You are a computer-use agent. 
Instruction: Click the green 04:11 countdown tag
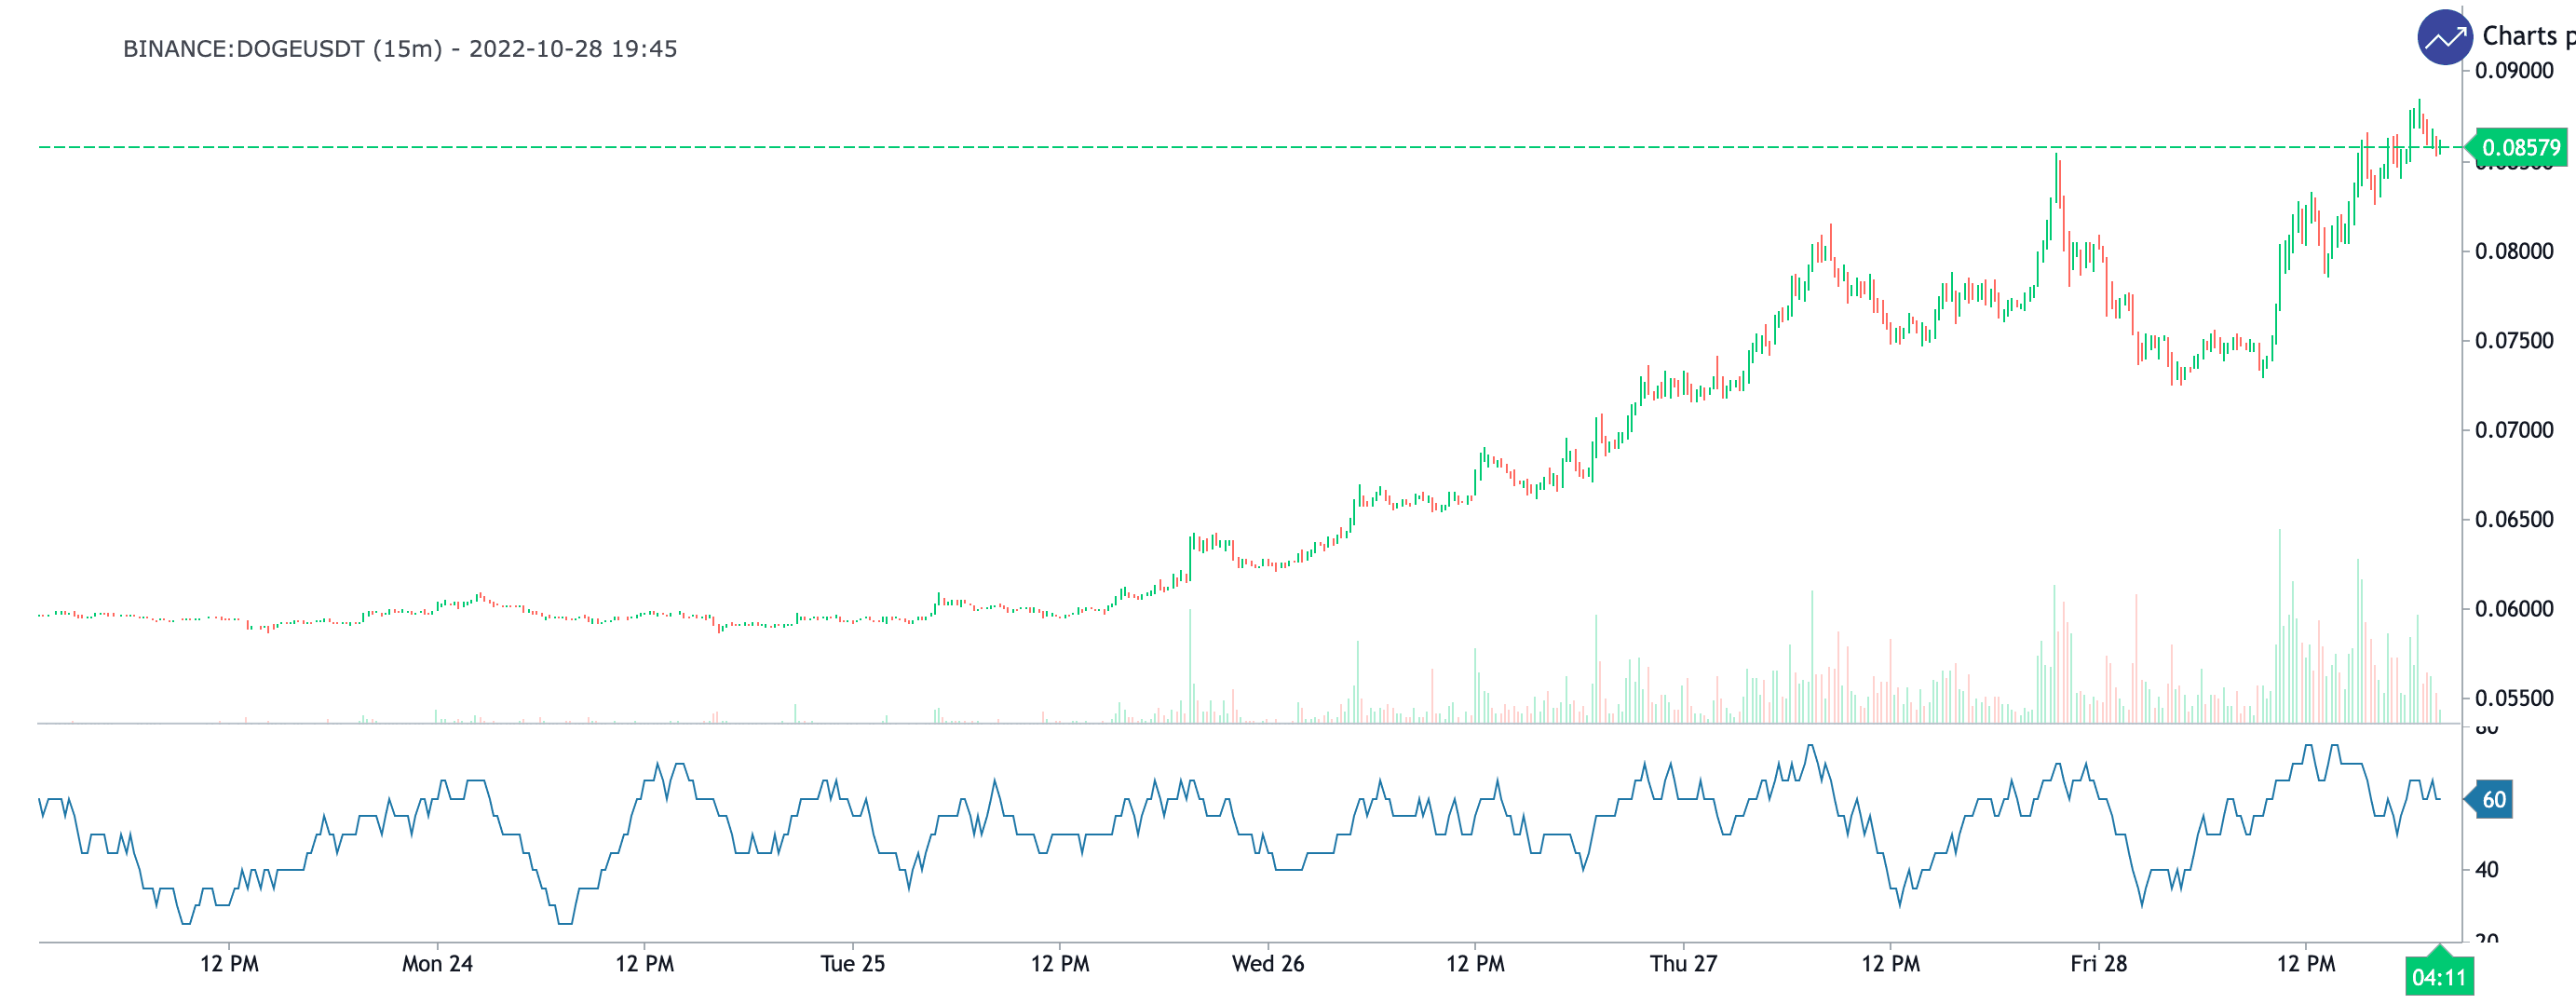click(x=2439, y=977)
